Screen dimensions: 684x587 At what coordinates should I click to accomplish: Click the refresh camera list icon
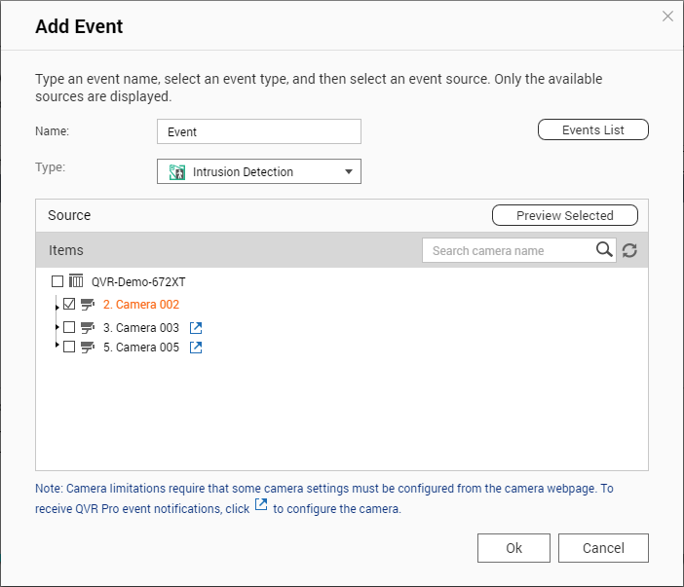629,251
